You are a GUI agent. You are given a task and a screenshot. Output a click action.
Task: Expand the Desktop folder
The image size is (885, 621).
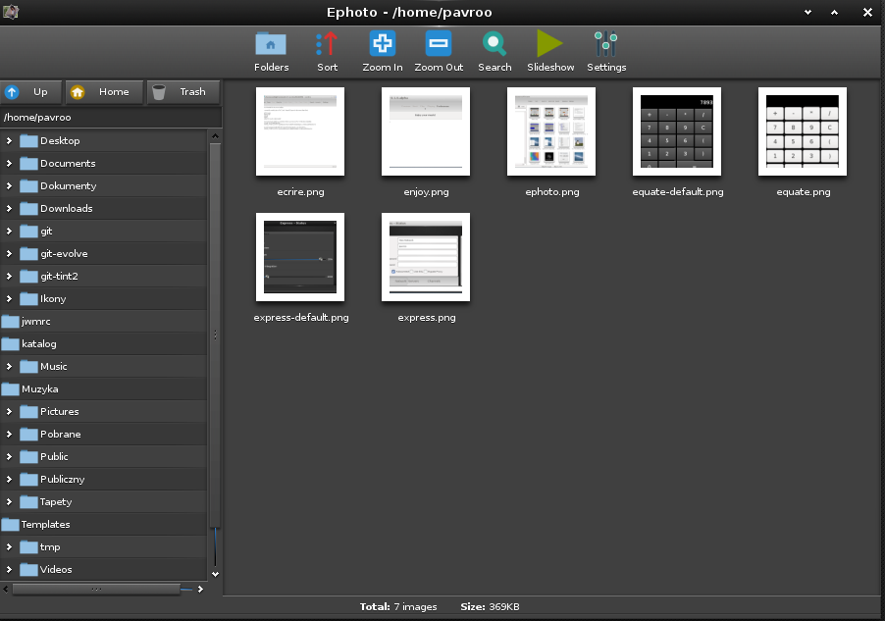[9, 140]
